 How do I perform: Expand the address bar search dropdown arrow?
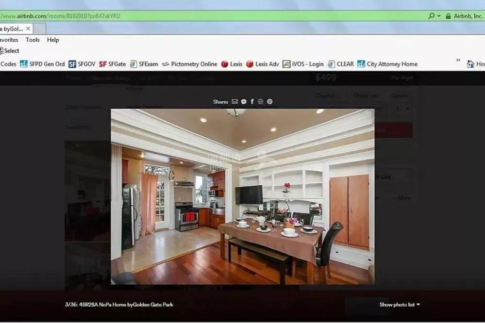pyautogui.click(x=439, y=16)
